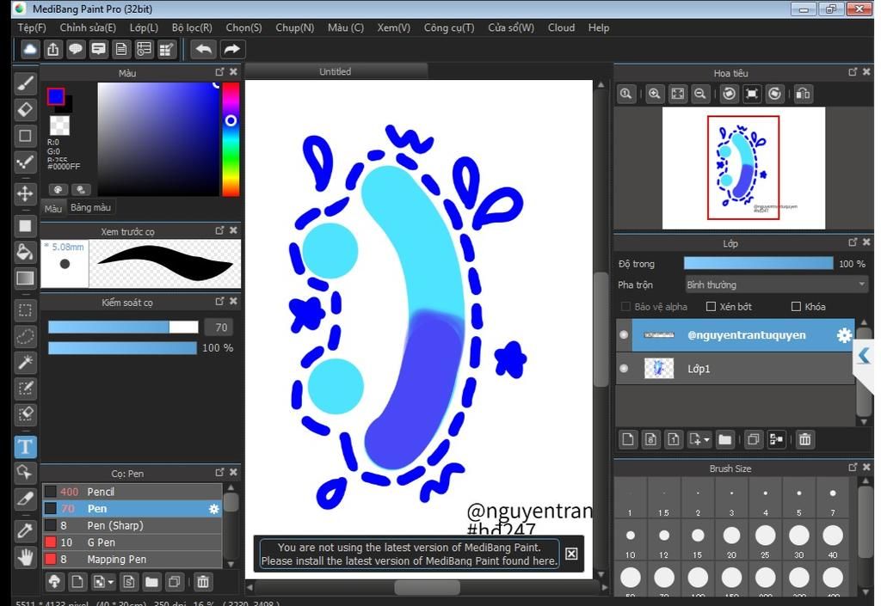Click the export/share icon in toolbar

(52, 49)
